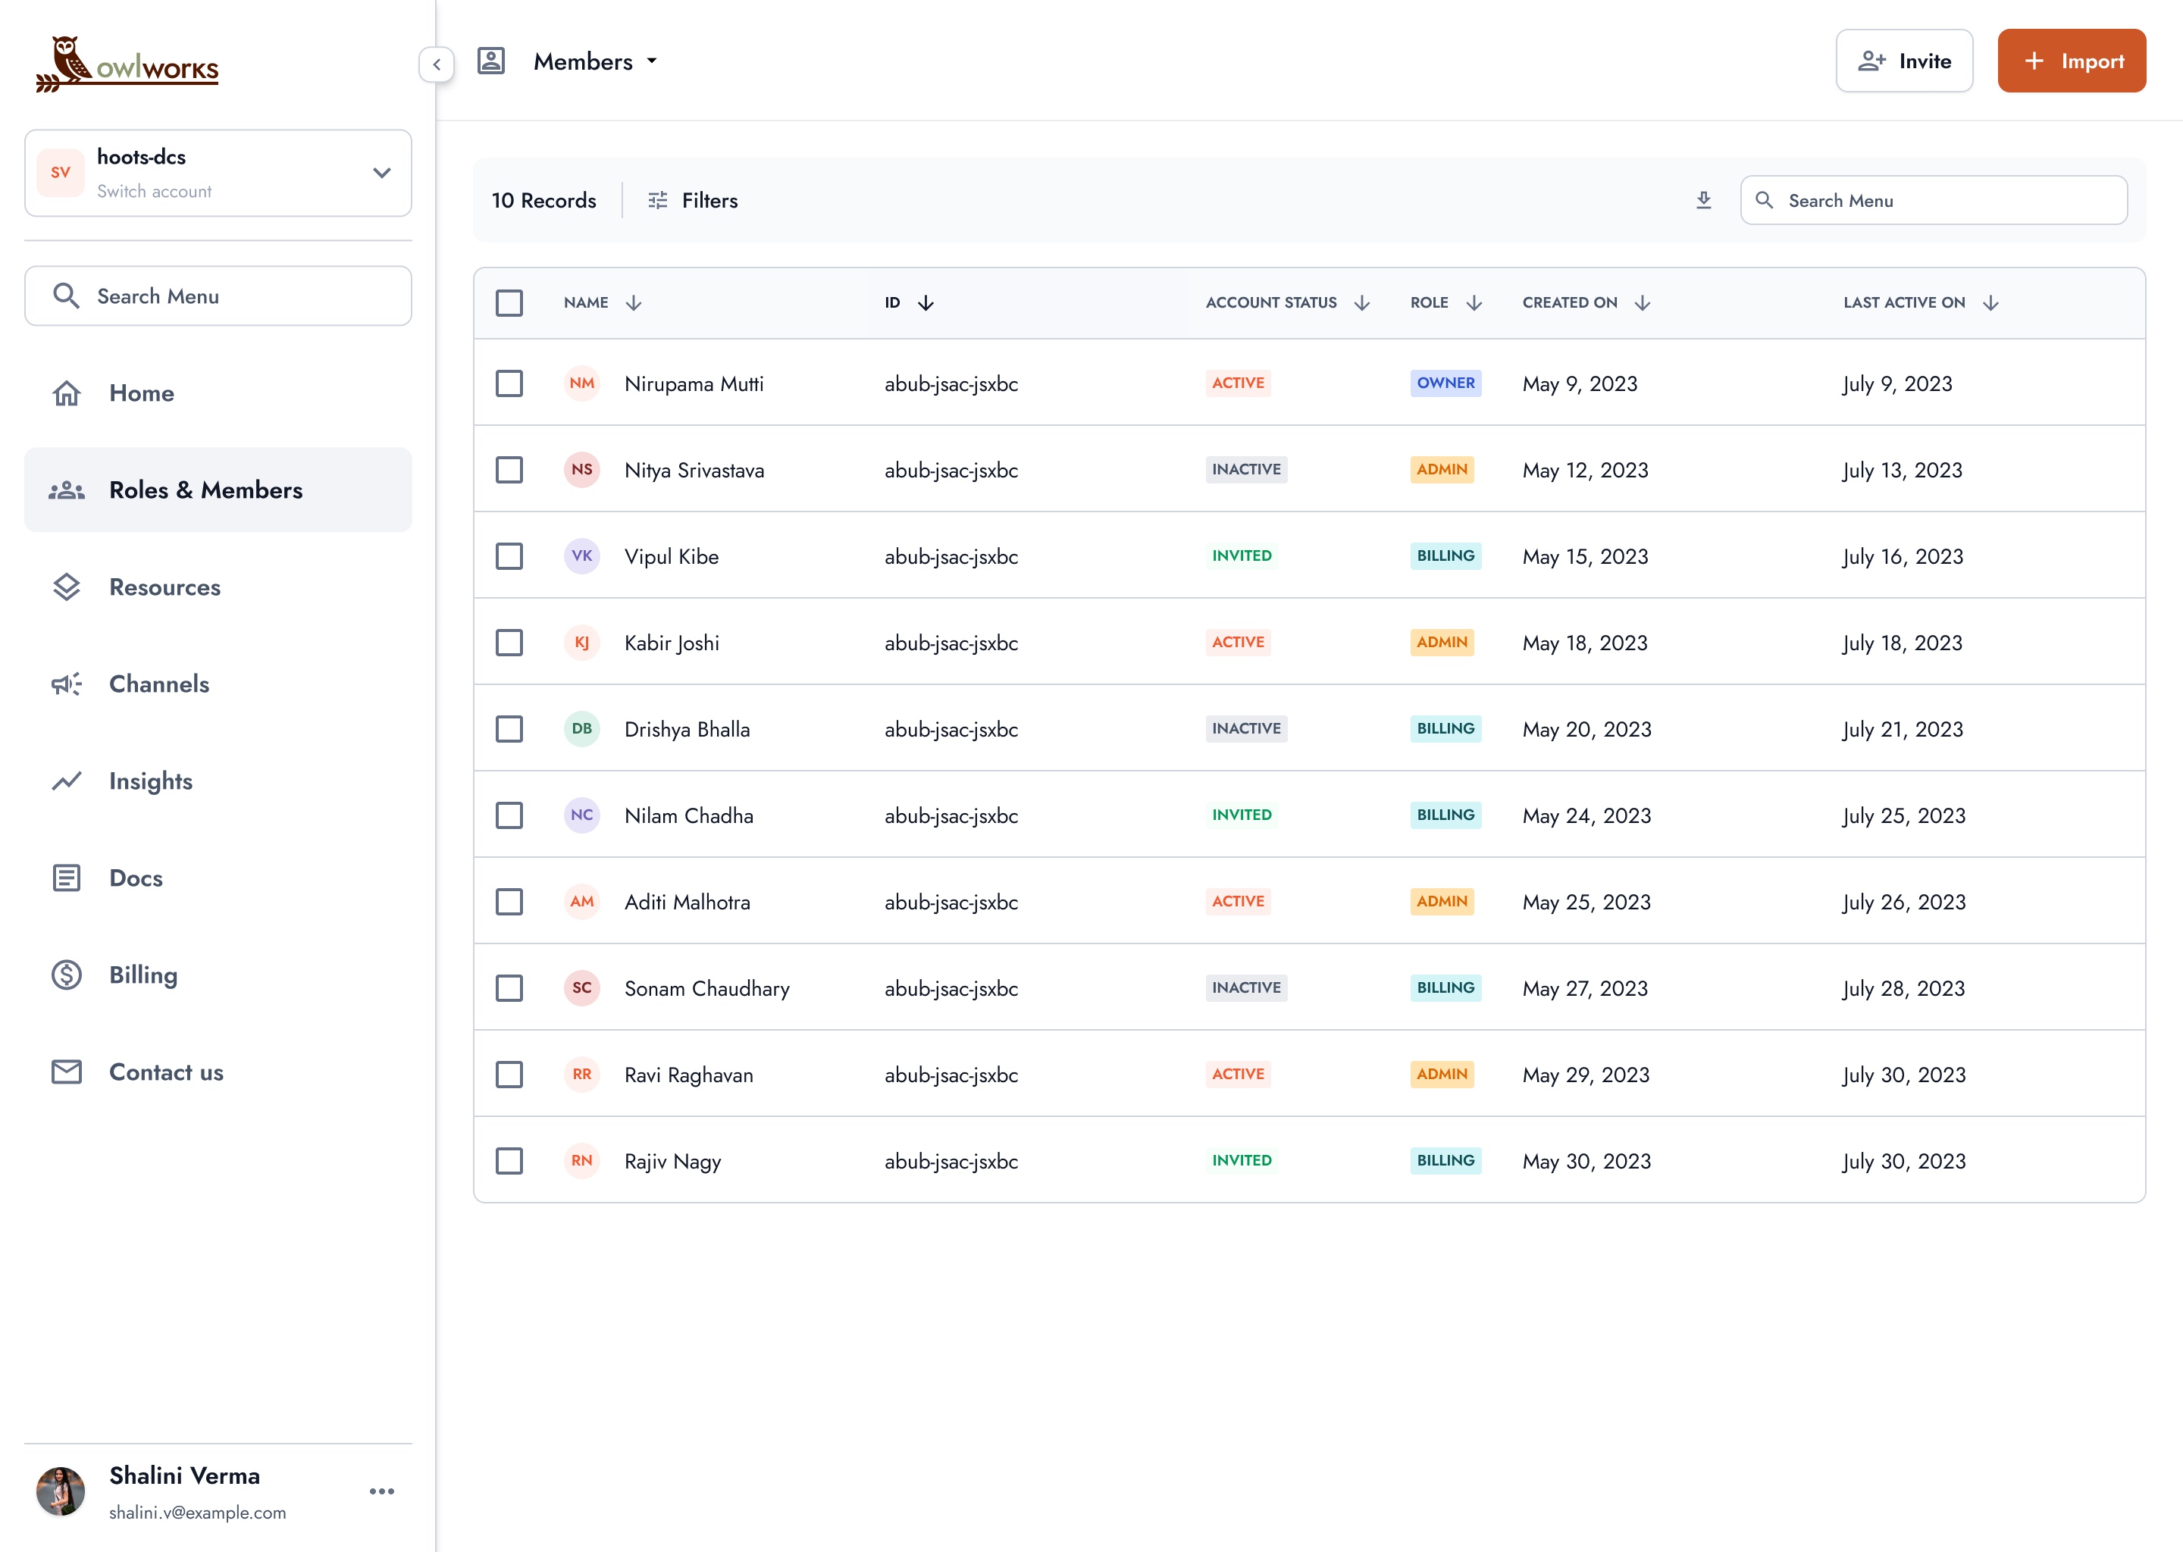Open Resources in the sidebar
Screen dimensions: 2183x1552
164,587
